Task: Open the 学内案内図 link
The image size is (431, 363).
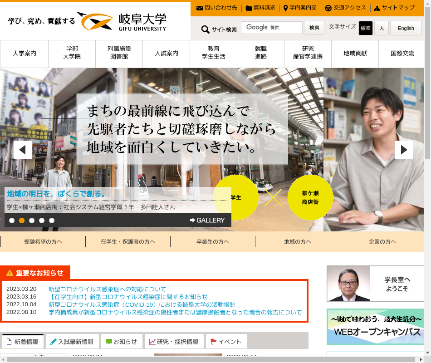Action: click(x=300, y=8)
